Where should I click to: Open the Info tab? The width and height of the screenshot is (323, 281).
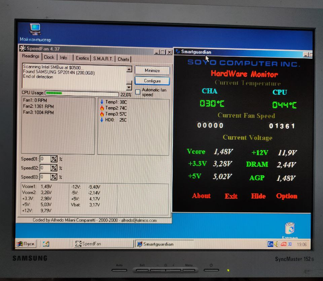tap(64, 58)
